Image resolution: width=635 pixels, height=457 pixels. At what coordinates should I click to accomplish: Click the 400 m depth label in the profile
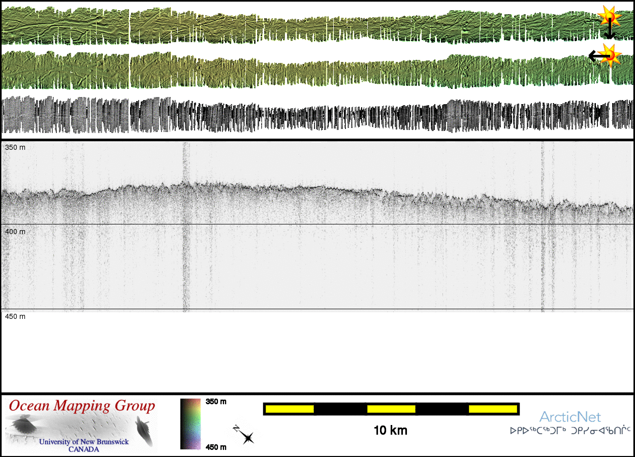(15, 232)
